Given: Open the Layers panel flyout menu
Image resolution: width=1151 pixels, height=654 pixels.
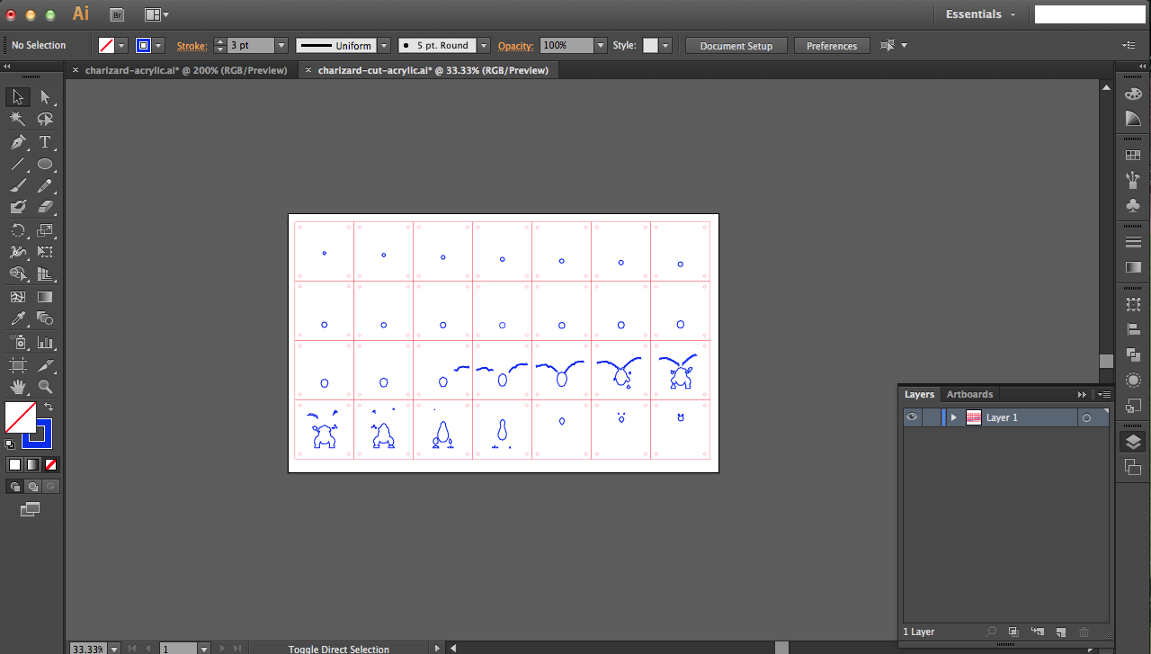Looking at the screenshot, I should 1104,394.
